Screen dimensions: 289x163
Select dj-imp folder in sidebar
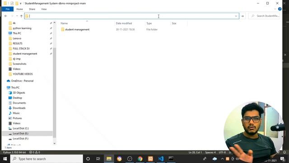tap(17, 59)
